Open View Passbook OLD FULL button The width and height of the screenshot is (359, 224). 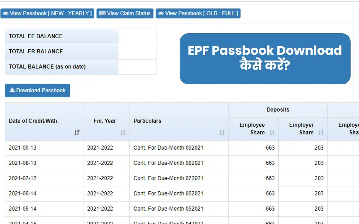[x=198, y=13]
